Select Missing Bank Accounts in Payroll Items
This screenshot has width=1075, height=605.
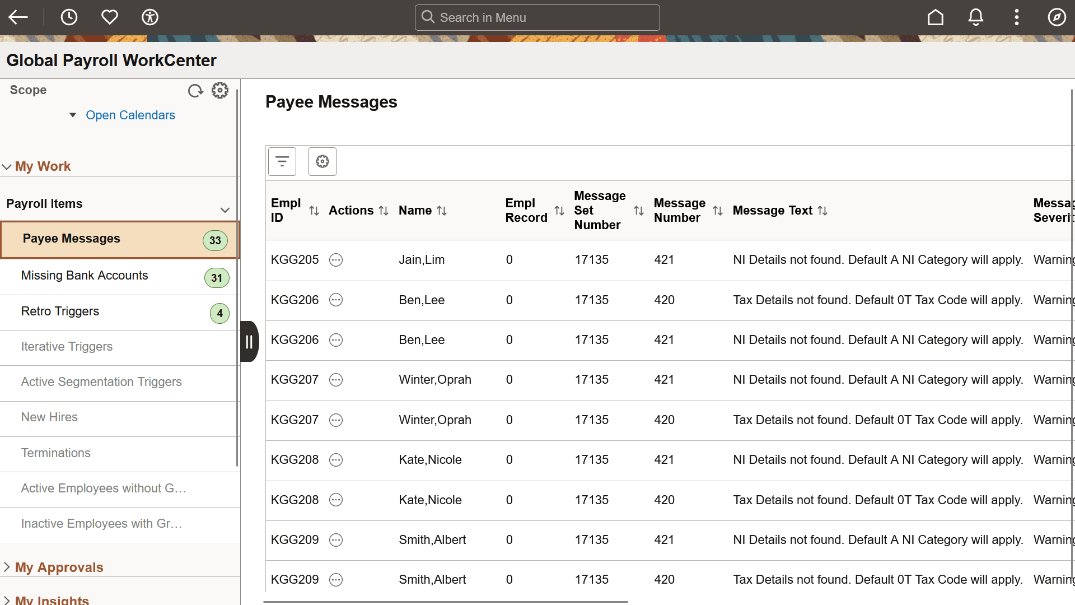click(x=85, y=275)
